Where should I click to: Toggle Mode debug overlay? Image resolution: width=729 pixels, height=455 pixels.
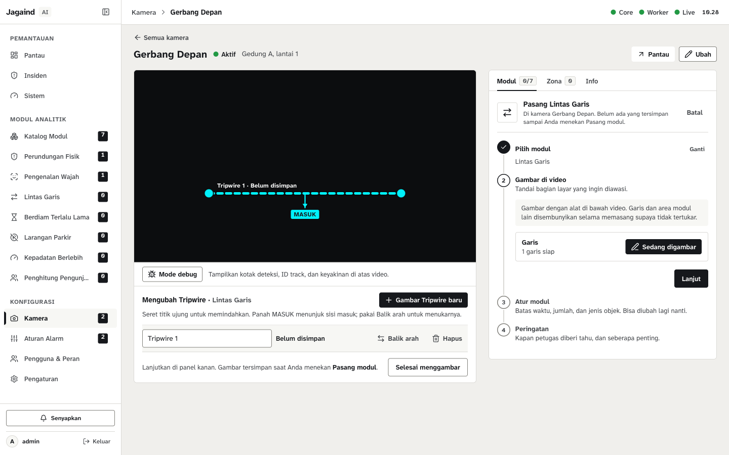[x=172, y=274]
